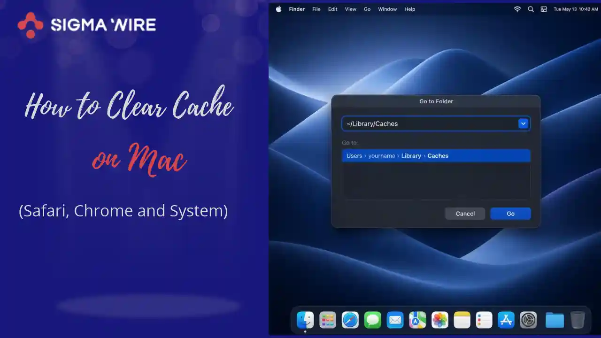Open the Window menu
Viewport: 601px width, 338px height.
[387, 9]
